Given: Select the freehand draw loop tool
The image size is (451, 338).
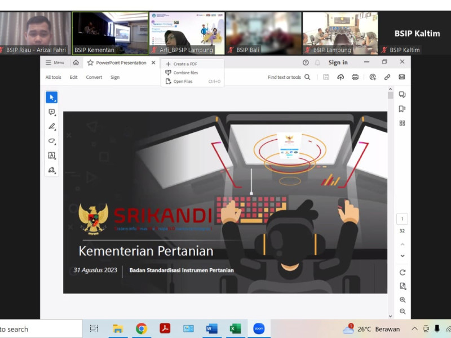Looking at the screenshot, I should [52, 141].
